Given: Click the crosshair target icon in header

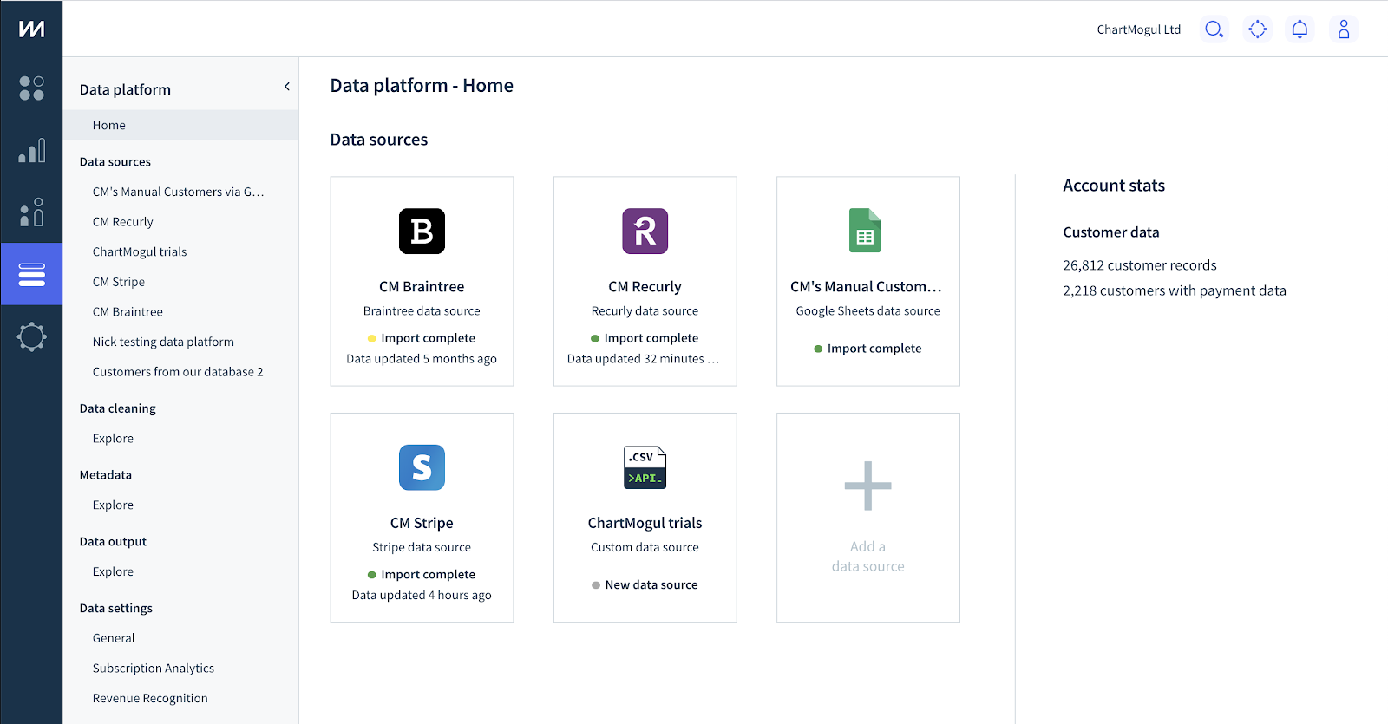Looking at the screenshot, I should point(1257,29).
